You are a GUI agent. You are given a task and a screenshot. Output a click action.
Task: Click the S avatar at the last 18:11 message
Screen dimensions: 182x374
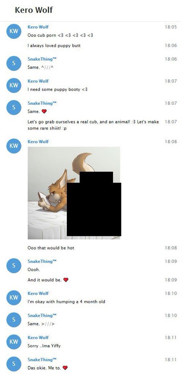14,364
